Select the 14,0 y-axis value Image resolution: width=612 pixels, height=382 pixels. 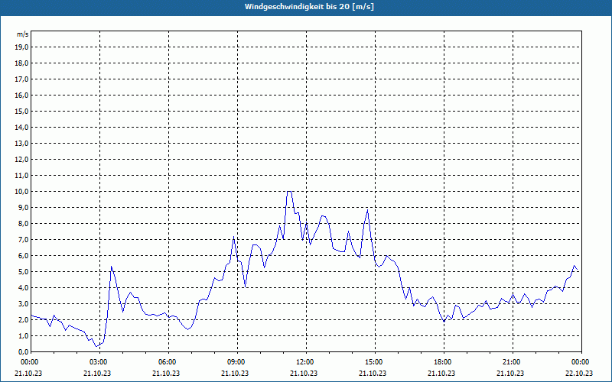[21, 127]
